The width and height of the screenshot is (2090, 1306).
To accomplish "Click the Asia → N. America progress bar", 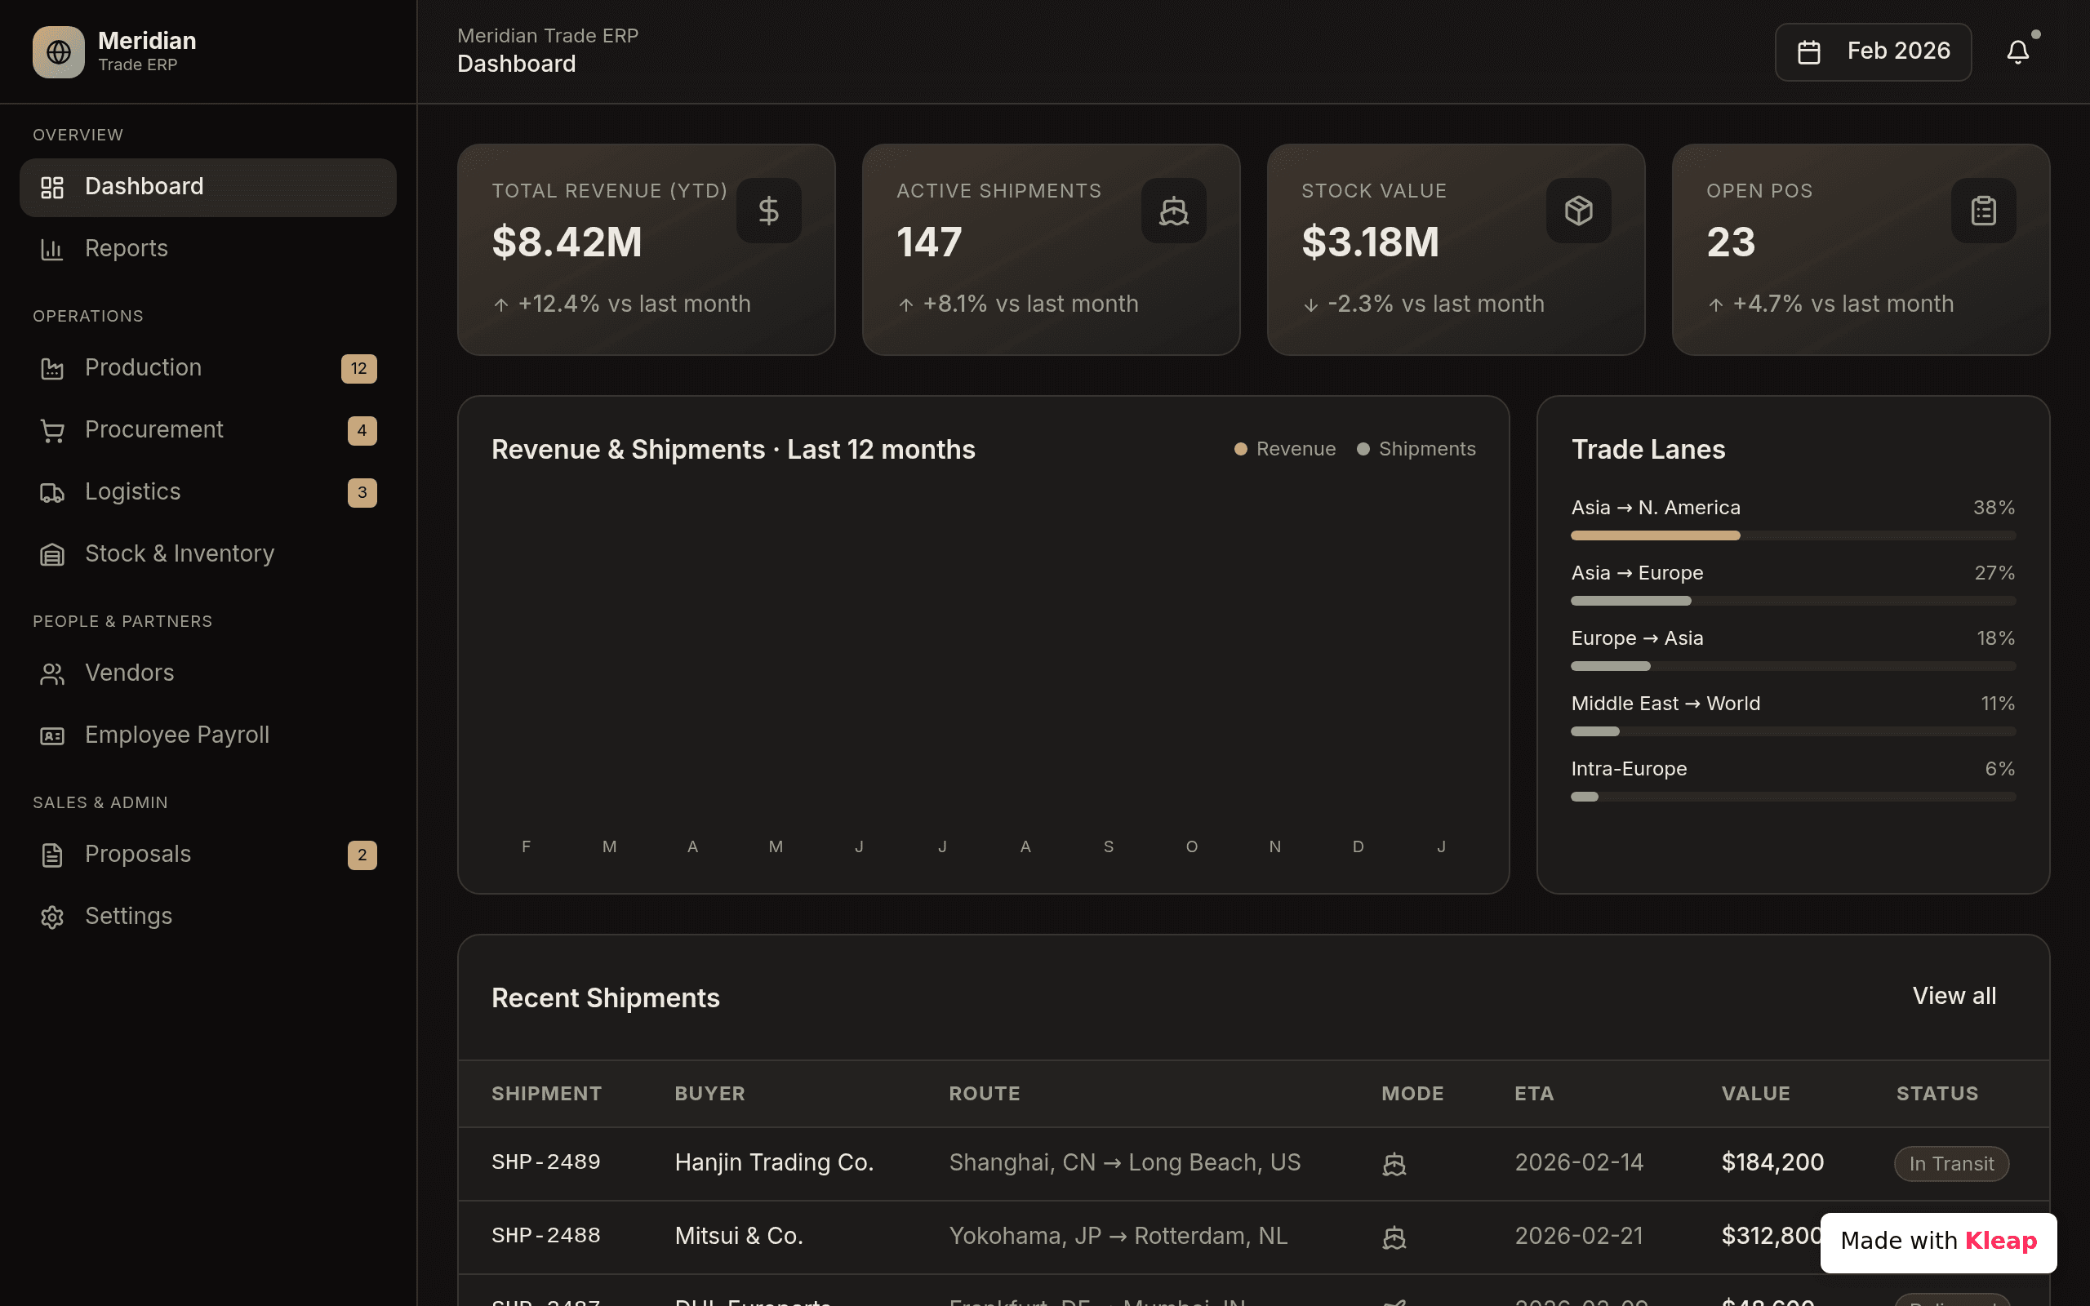I will click(x=1793, y=535).
